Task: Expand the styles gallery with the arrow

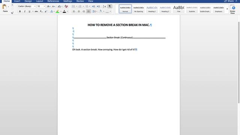Action: [227, 9]
